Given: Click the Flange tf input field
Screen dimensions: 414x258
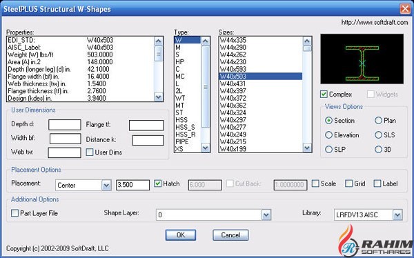Looking at the screenshot, I should coord(146,126).
